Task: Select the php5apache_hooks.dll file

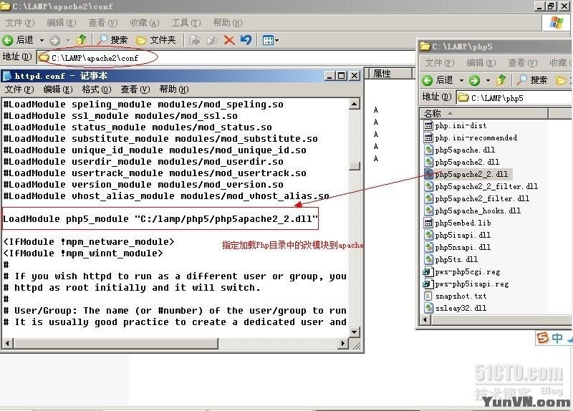Action: pos(472,211)
